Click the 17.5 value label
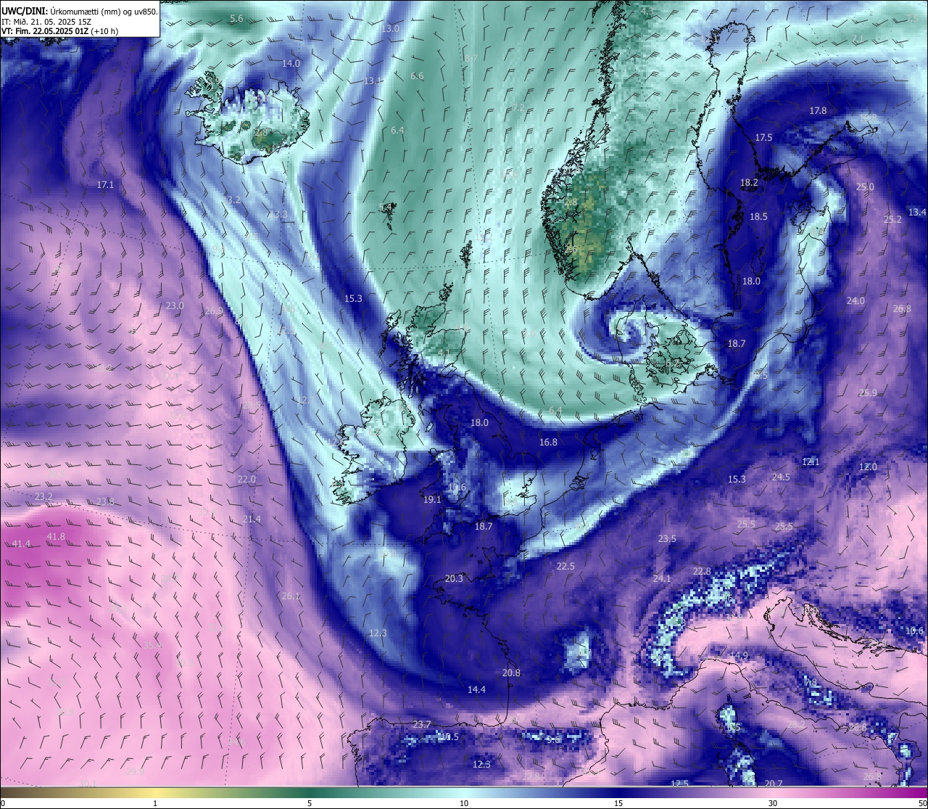Viewport: 928px width, 809px height. (763, 138)
